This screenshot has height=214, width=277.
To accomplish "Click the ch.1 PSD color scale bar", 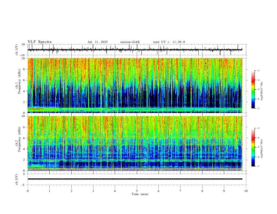I will pos(253,90).
